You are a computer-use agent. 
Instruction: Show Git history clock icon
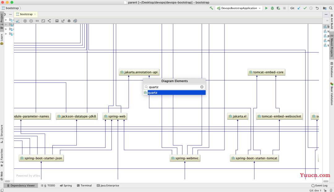[x=311, y=8]
